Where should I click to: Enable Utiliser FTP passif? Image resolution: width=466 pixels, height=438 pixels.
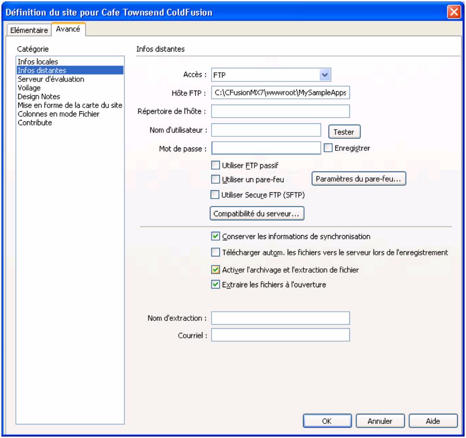[215, 165]
